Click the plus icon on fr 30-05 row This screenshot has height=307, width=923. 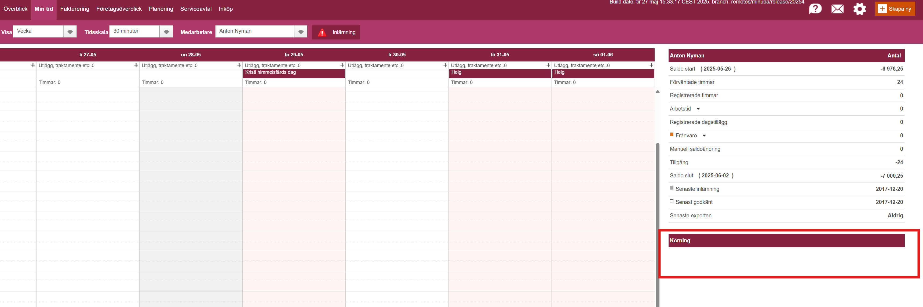click(445, 65)
